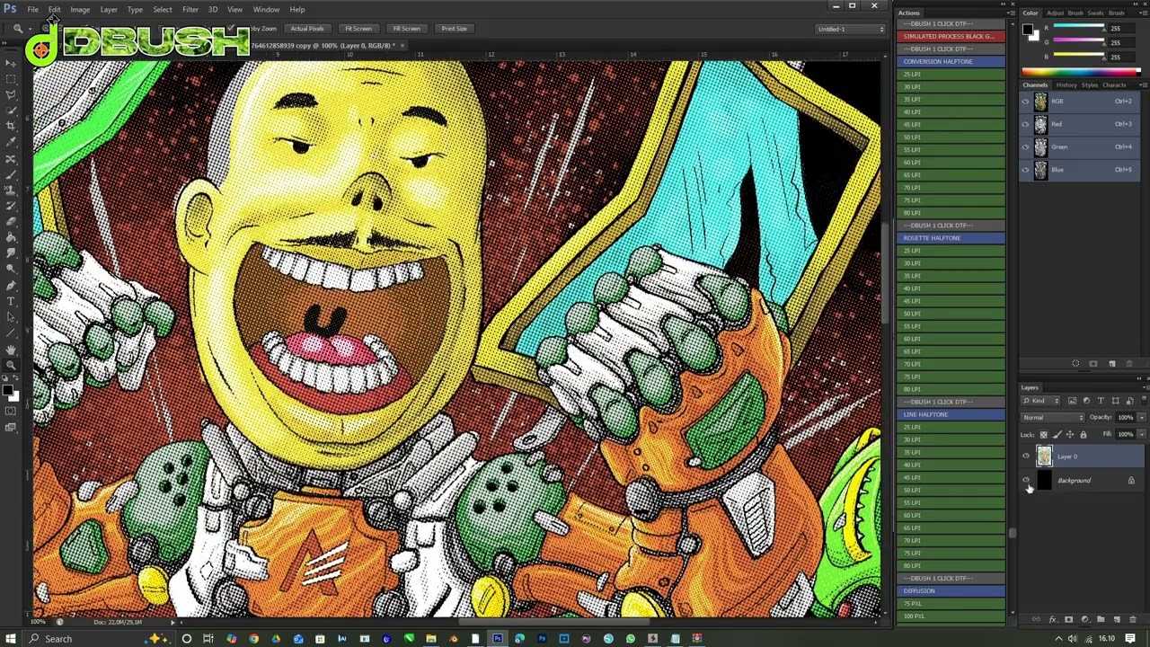
Task: Select the Horizontal Type tool
Action: pos(12,301)
